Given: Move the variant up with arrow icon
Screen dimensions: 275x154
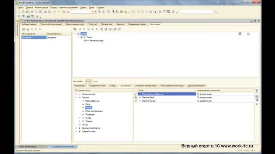Looking at the screenshot, I should point(36,29).
